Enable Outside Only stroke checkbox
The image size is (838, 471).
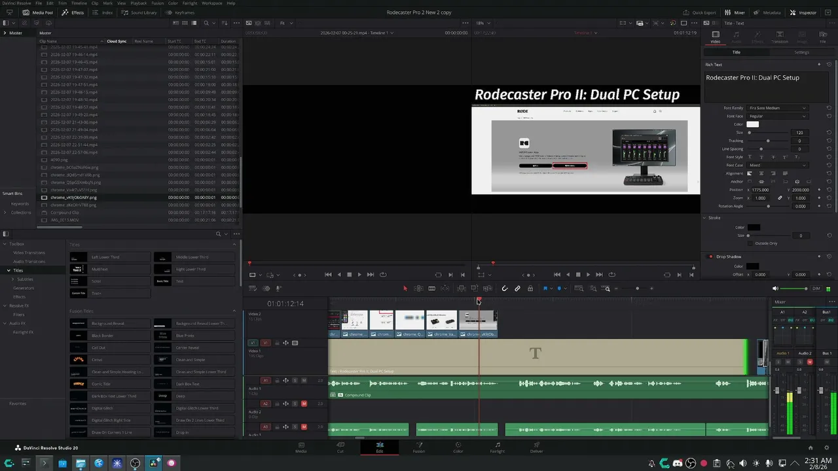[x=750, y=243]
